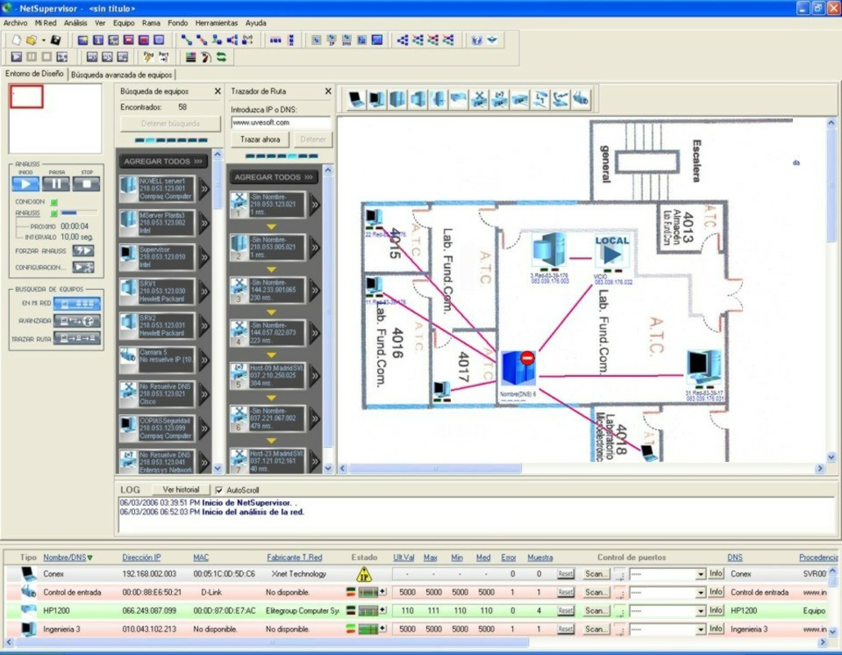The width and height of the screenshot is (842, 655).
Task: Open the Archivo menu
Action: point(15,23)
